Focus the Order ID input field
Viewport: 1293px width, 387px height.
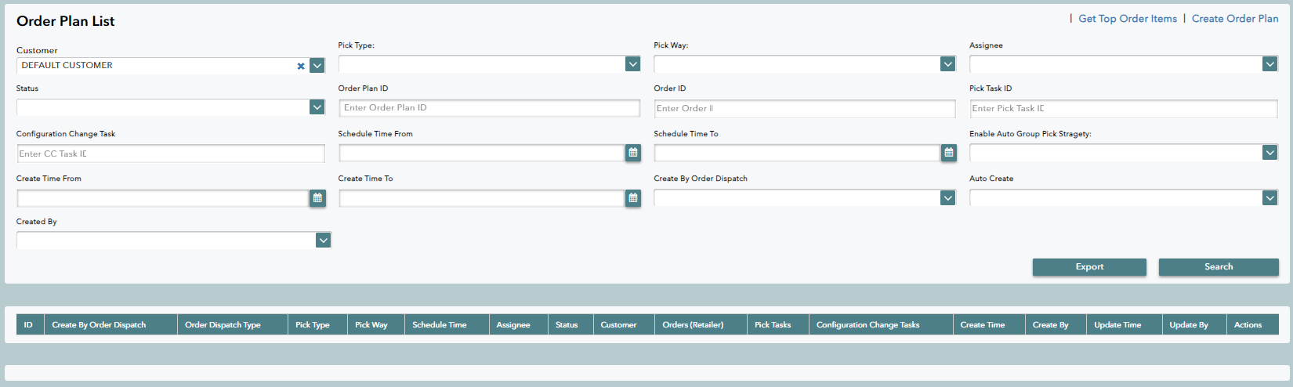[805, 108]
